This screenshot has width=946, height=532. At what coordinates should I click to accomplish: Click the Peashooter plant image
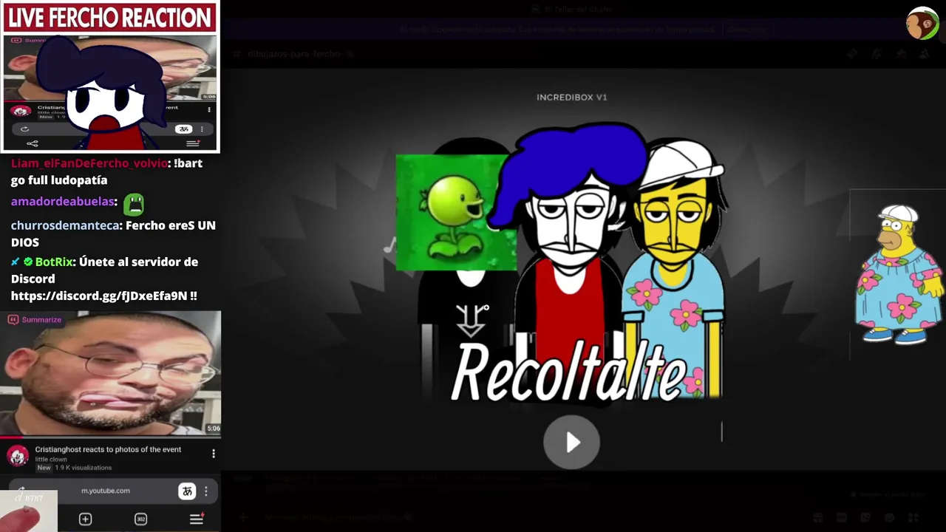point(456,213)
